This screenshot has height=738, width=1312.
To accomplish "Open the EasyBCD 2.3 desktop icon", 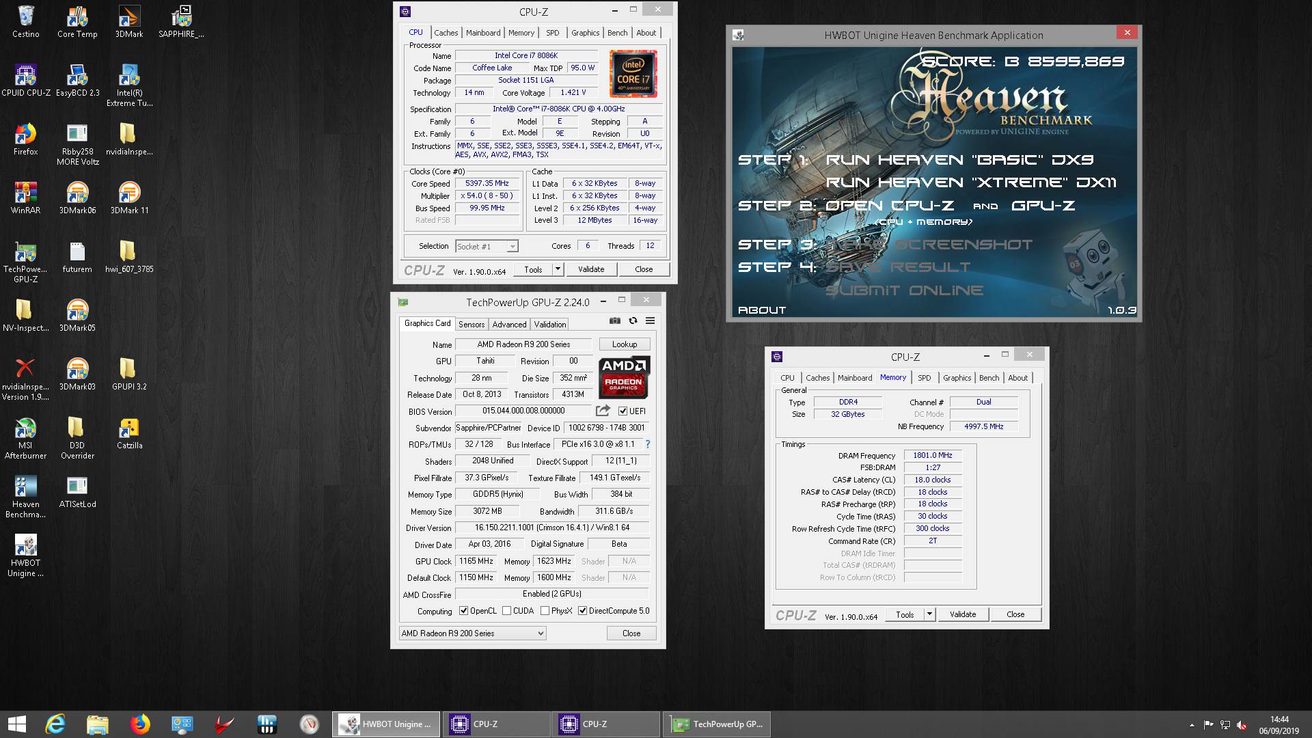I will [x=77, y=81].
